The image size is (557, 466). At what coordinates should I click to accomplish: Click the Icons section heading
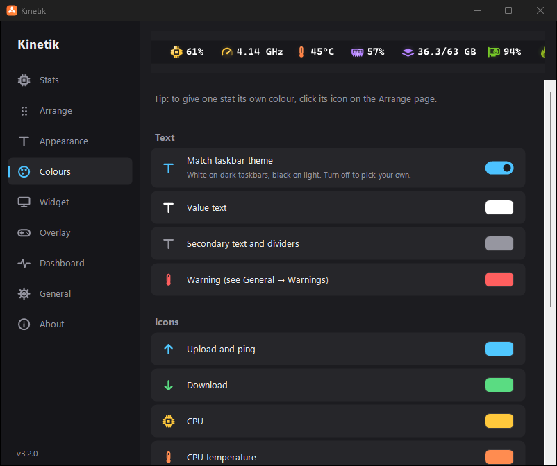click(167, 322)
